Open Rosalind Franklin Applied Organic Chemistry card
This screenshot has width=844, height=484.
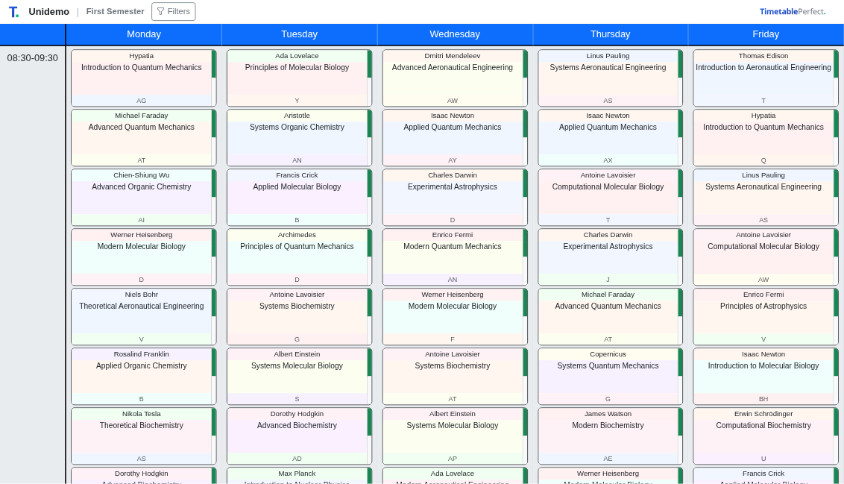[x=144, y=377]
